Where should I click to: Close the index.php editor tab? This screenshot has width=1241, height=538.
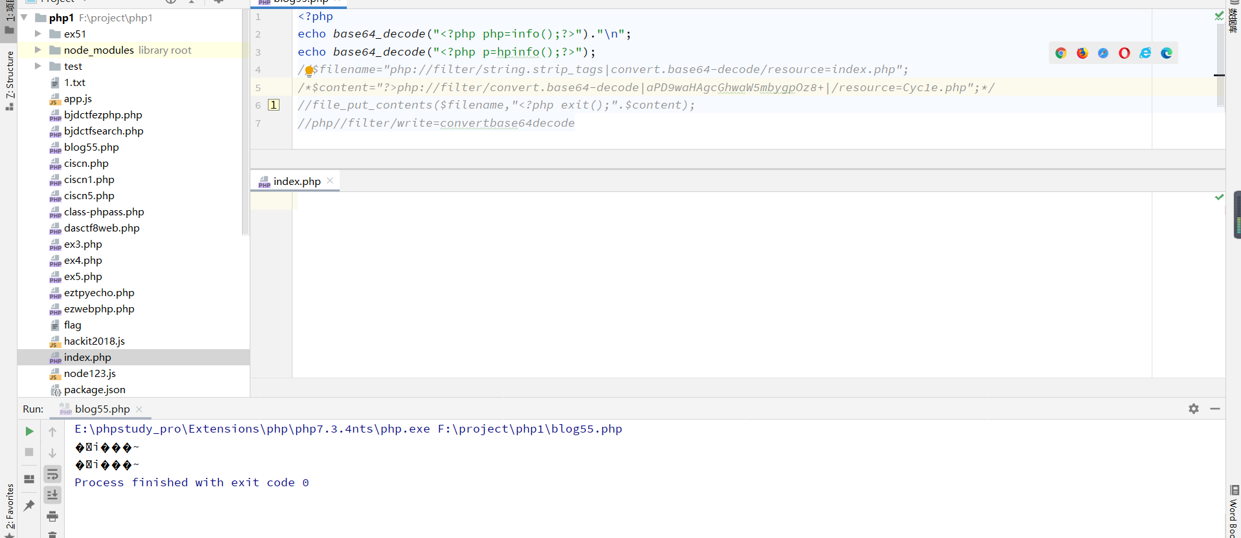tap(330, 181)
